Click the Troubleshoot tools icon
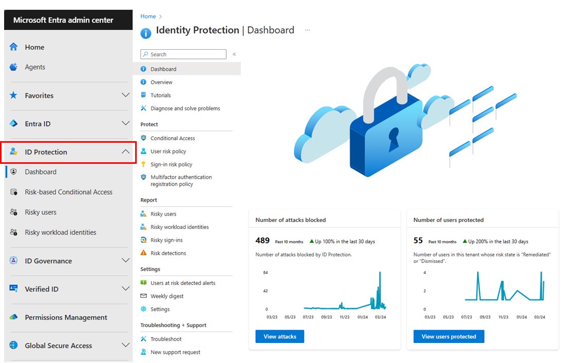 pos(143,339)
